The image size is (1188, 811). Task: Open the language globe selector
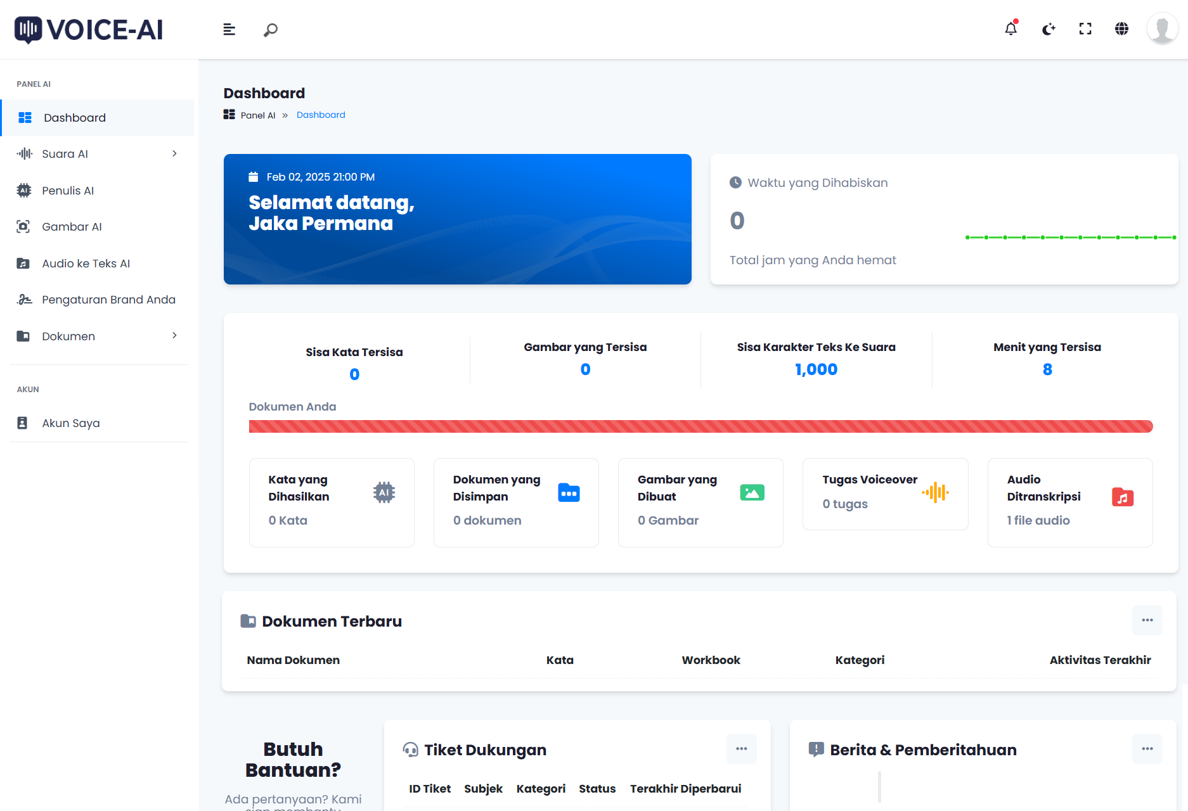click(x=1121, y=29)
